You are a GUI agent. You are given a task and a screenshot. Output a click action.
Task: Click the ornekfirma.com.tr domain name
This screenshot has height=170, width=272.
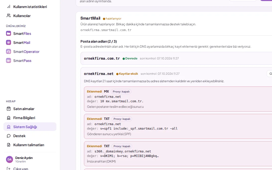click(x=102, y=58)
